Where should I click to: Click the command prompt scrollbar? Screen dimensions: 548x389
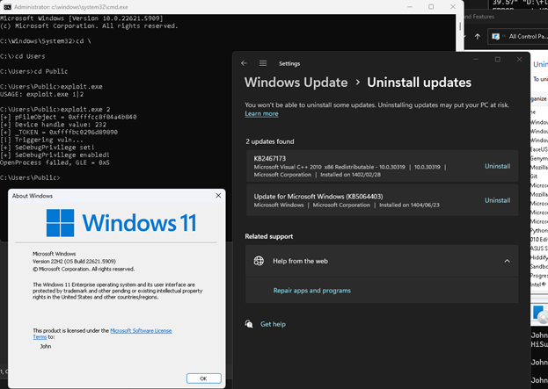[x=460, y=26]
